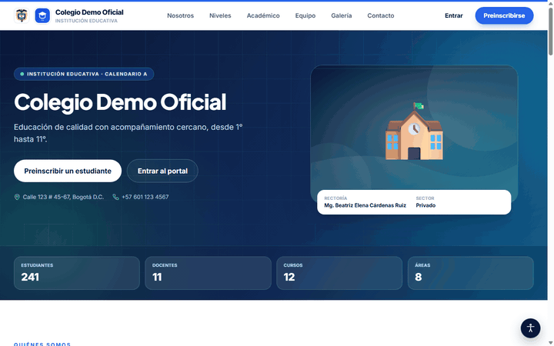Click the Colombian coat of arms logo
The width and height of the screenshot is (554, 346).
point(22,15)
